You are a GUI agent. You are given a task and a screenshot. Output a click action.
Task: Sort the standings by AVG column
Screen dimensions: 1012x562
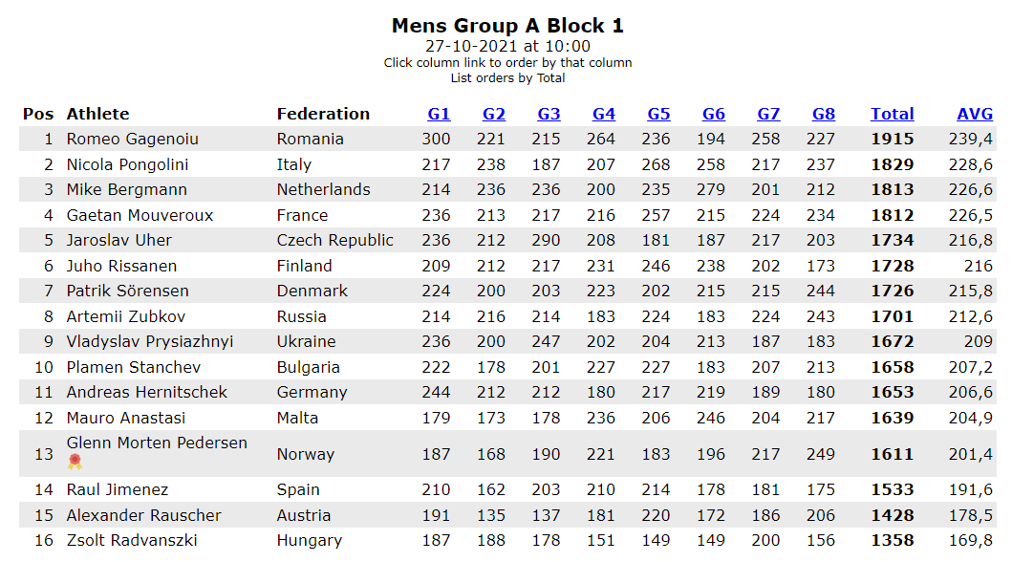click(975, 114)
